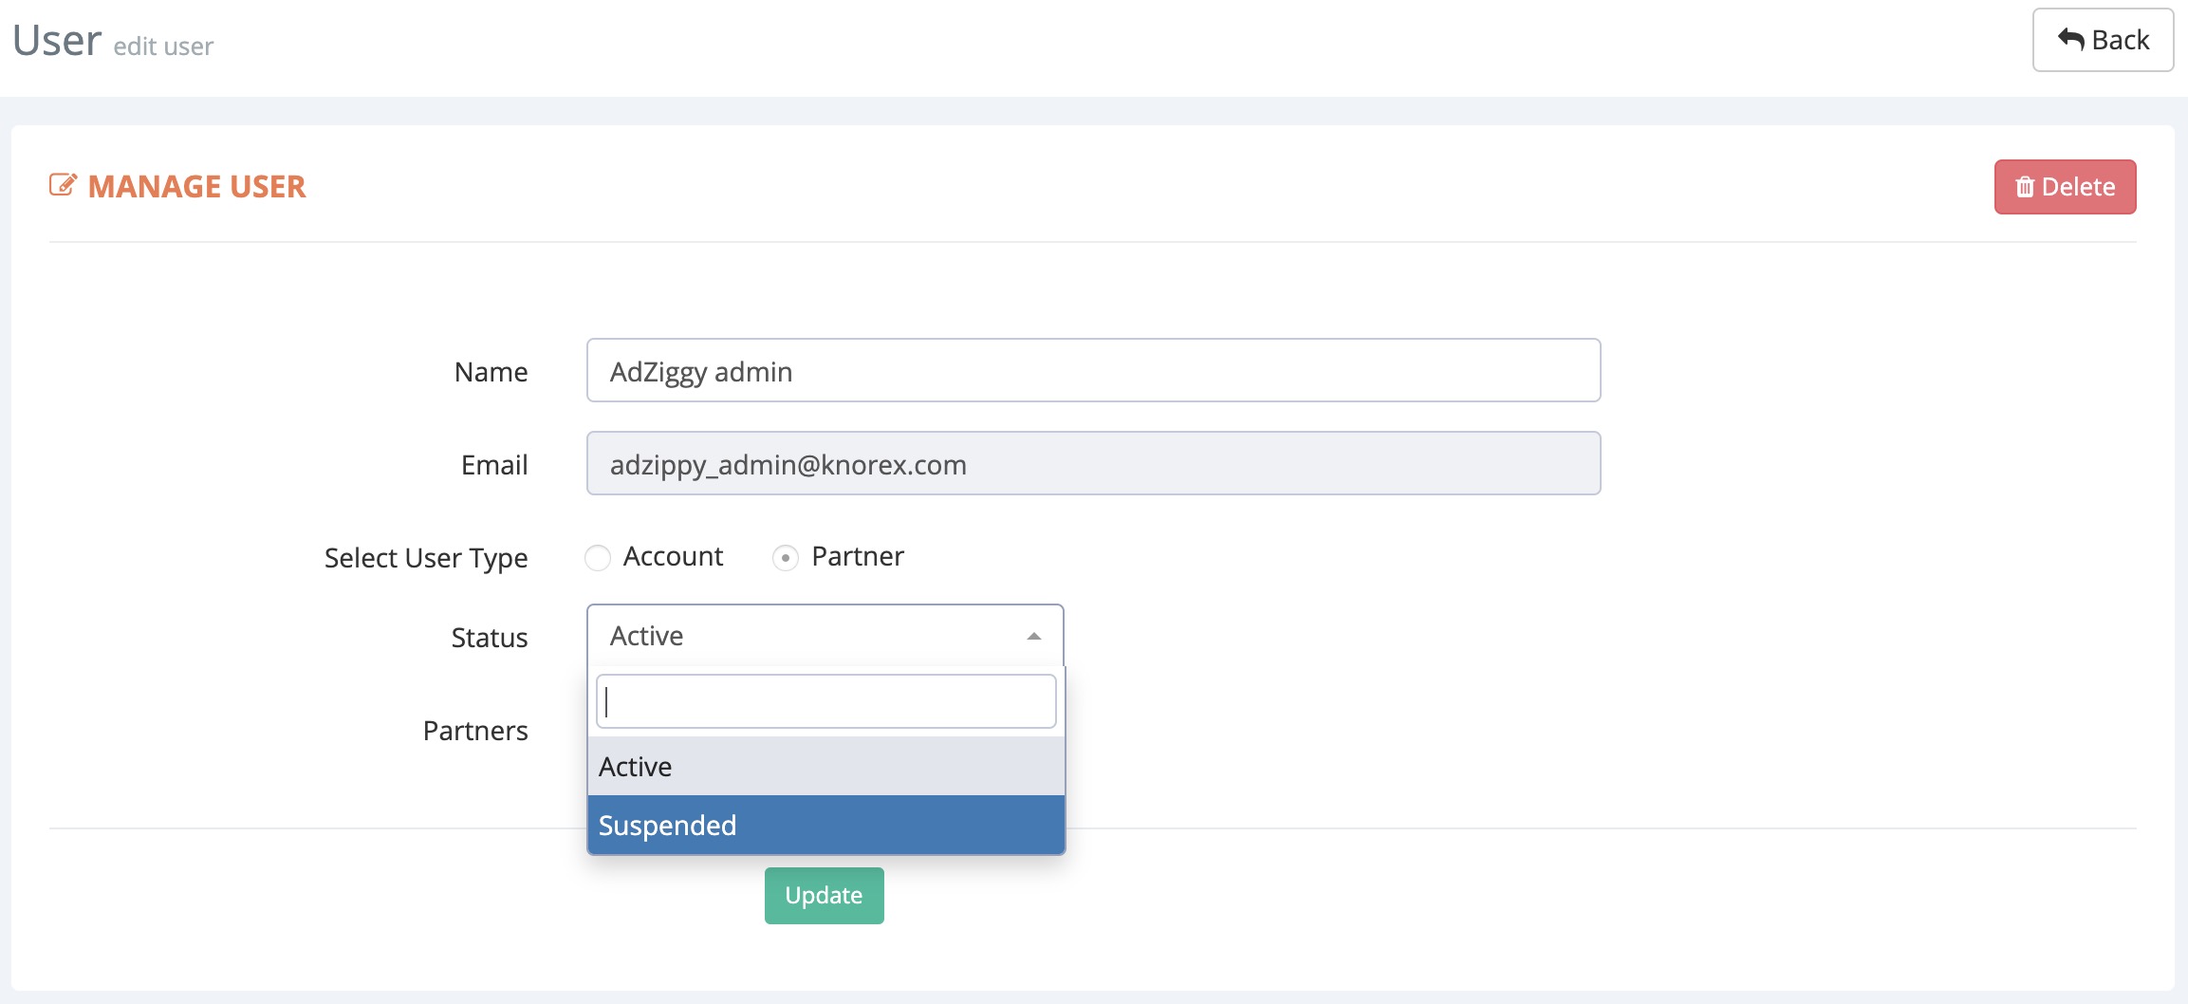This screenshot has width=2188, height=1004.
Task: Click the disabled Email address field
Action: point(1093,464)
